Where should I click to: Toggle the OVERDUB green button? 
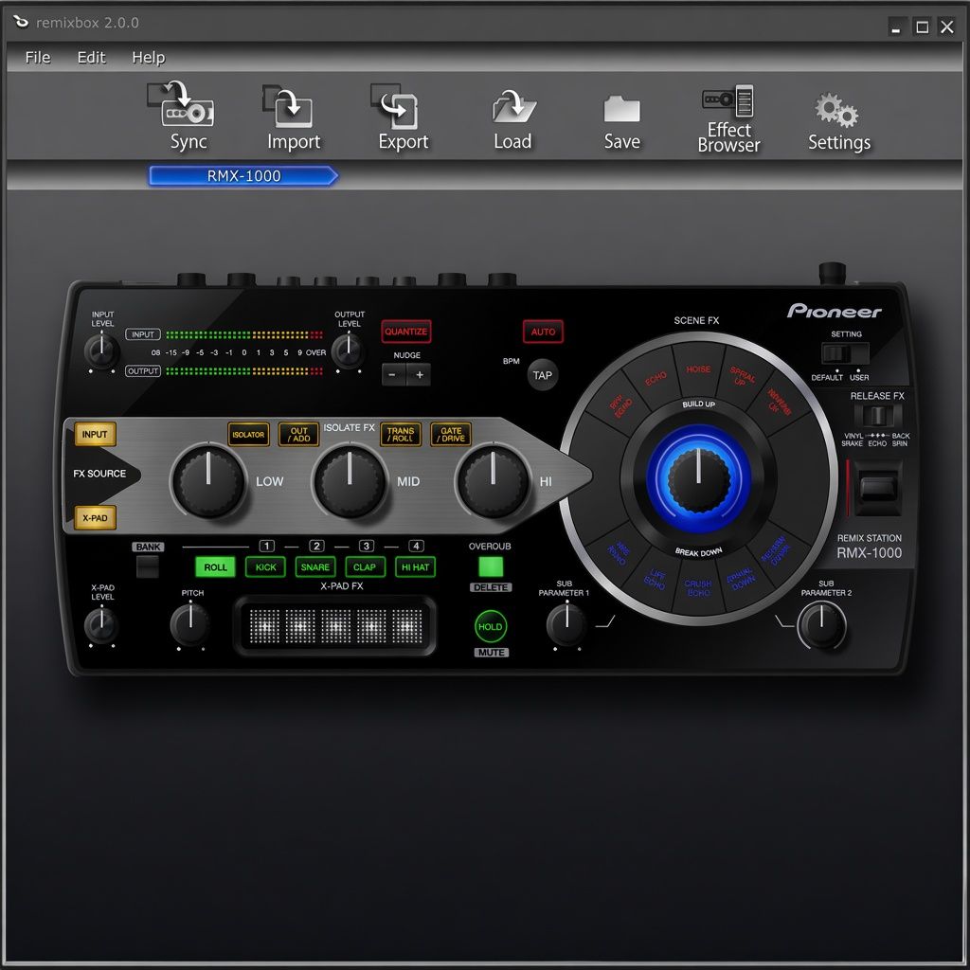pyautogui.click(x=491, y=566)
